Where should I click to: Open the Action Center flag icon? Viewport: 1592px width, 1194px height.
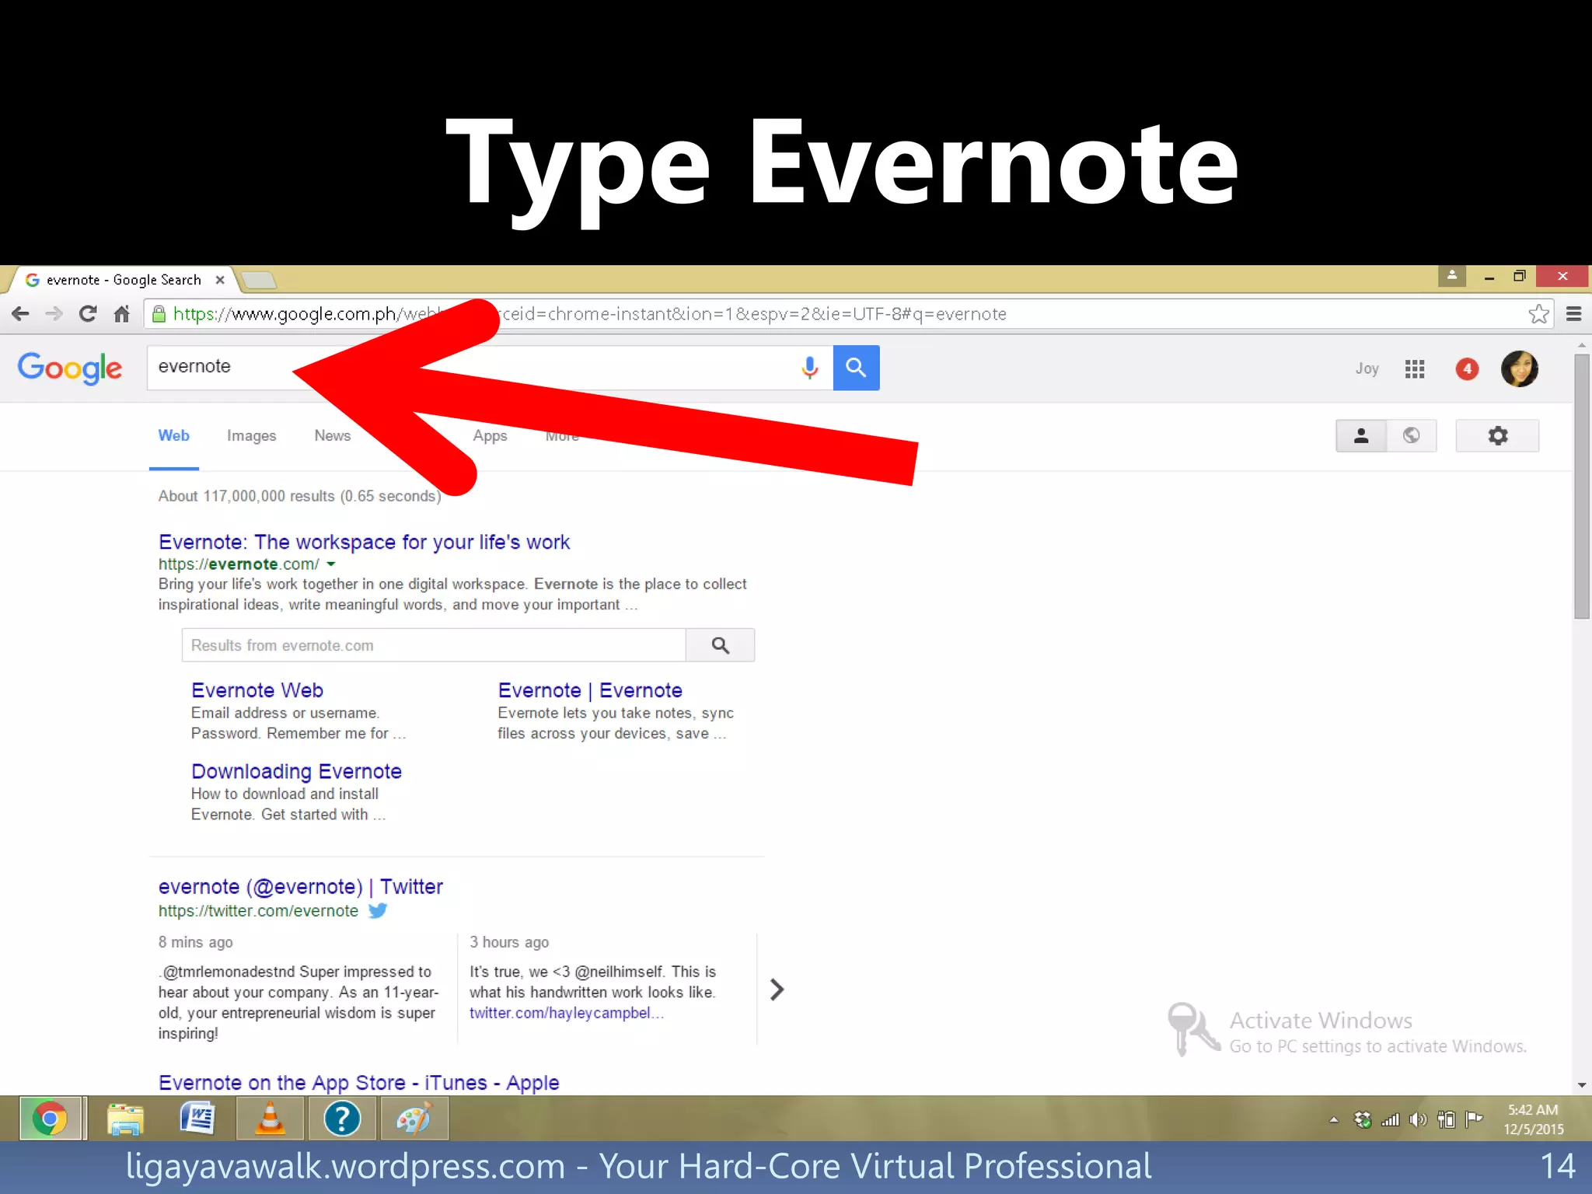click(1474, 1120)
